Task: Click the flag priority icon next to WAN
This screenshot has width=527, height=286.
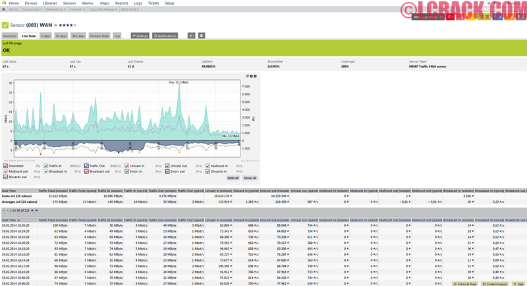Action: 56,25
